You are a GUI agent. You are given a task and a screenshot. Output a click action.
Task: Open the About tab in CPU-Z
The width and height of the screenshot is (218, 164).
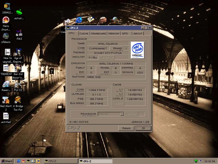click(138, 33)
